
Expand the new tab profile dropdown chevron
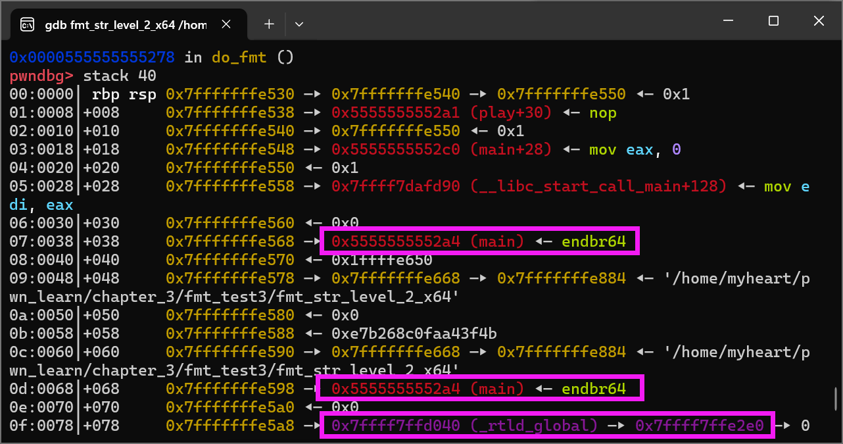[x=299, y=24]
